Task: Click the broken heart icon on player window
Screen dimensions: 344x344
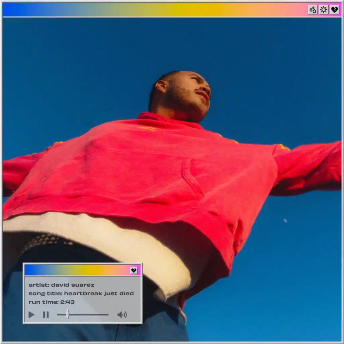Action: click(x=134, y=270)
